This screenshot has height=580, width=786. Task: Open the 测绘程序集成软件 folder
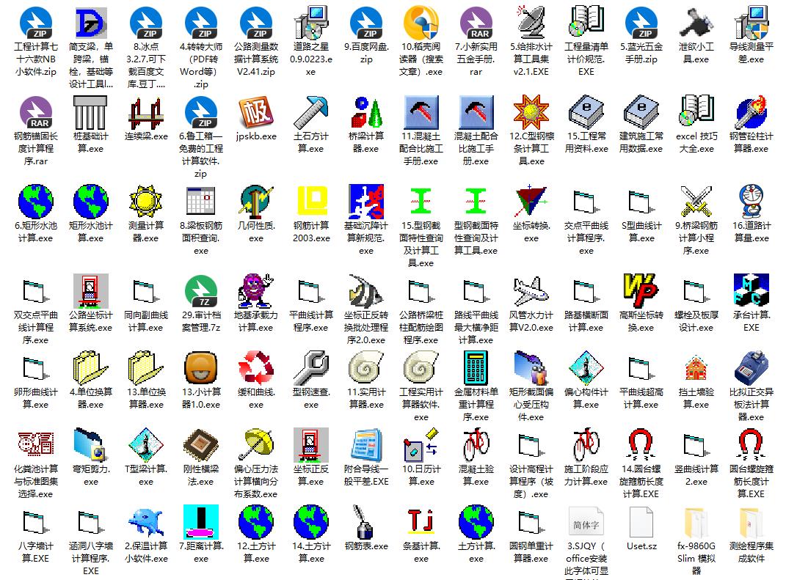[x=751, y=522]
